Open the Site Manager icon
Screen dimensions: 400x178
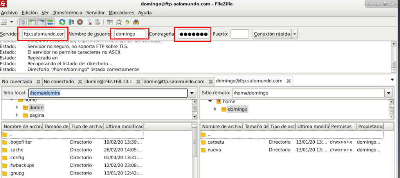coord(5,22)
